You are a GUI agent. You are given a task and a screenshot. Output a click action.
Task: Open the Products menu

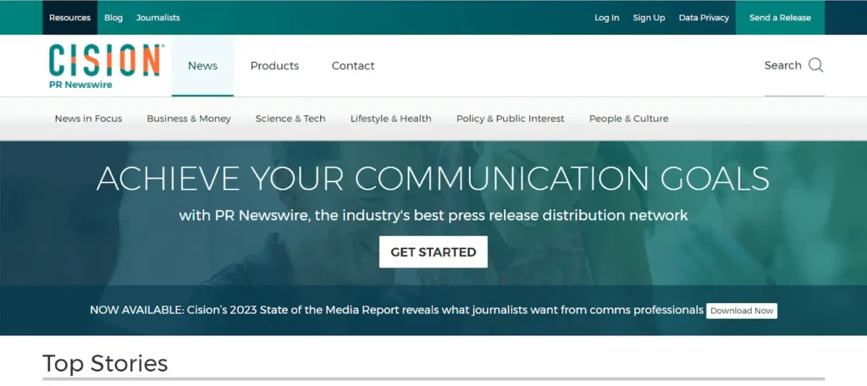[275, 66]
